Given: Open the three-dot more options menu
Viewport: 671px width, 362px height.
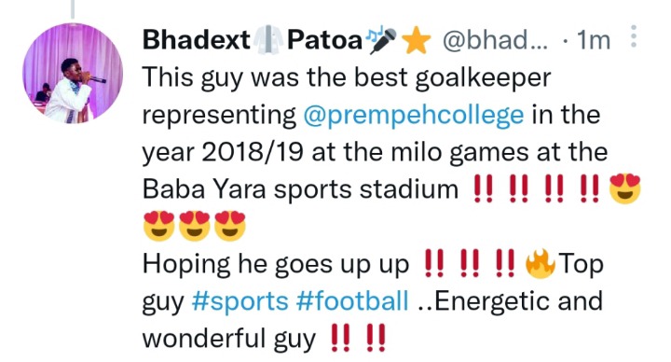Looking at the screenshot, I should click(634, 36).
